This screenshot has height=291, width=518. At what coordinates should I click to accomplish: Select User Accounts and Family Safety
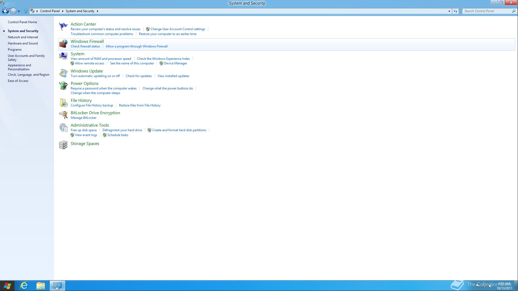tap(26, 58)
